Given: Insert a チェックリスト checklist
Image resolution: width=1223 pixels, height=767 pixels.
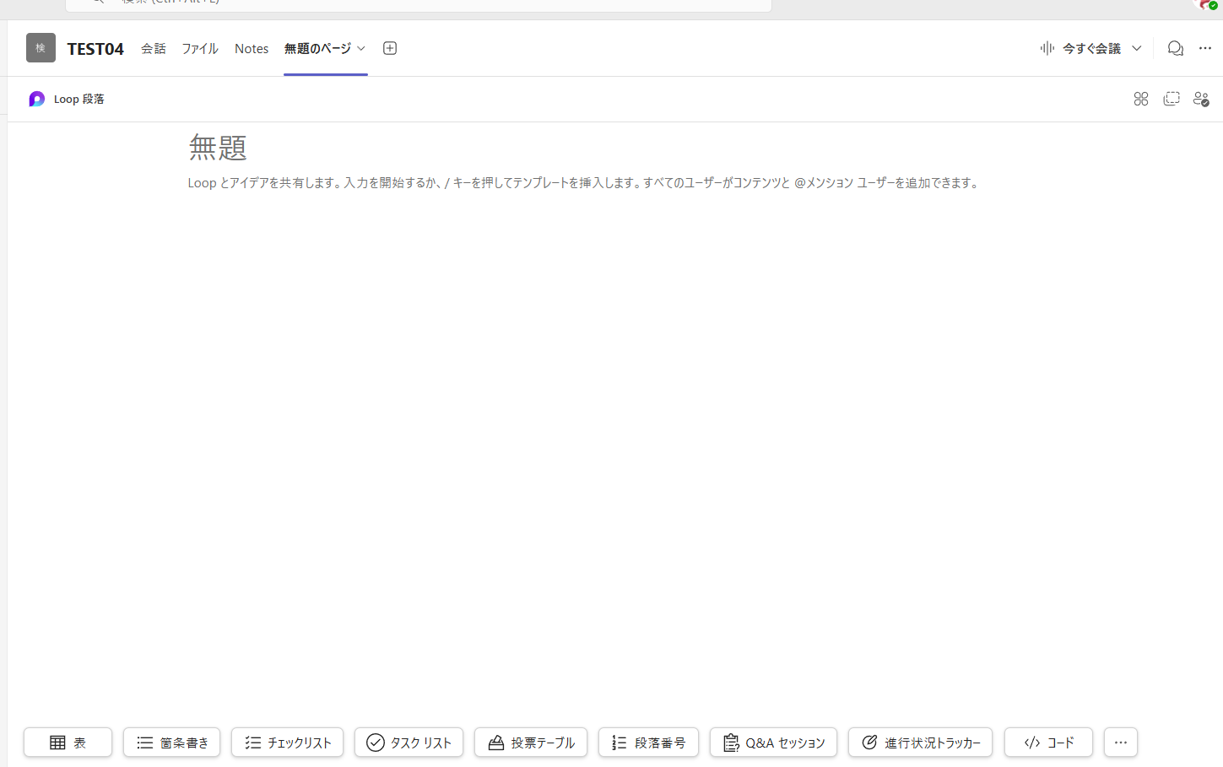Looking at the screenshot, I should coord(287,743).
